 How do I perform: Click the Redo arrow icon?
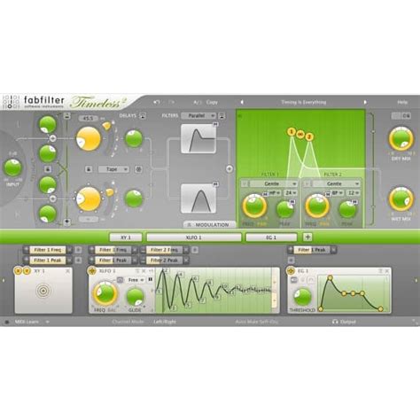(x=171, y=102)
